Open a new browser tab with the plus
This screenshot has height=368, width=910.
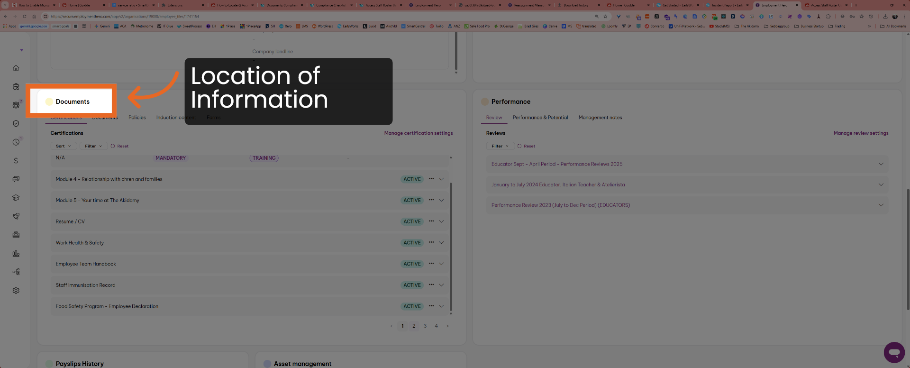(x=856, y=5)
